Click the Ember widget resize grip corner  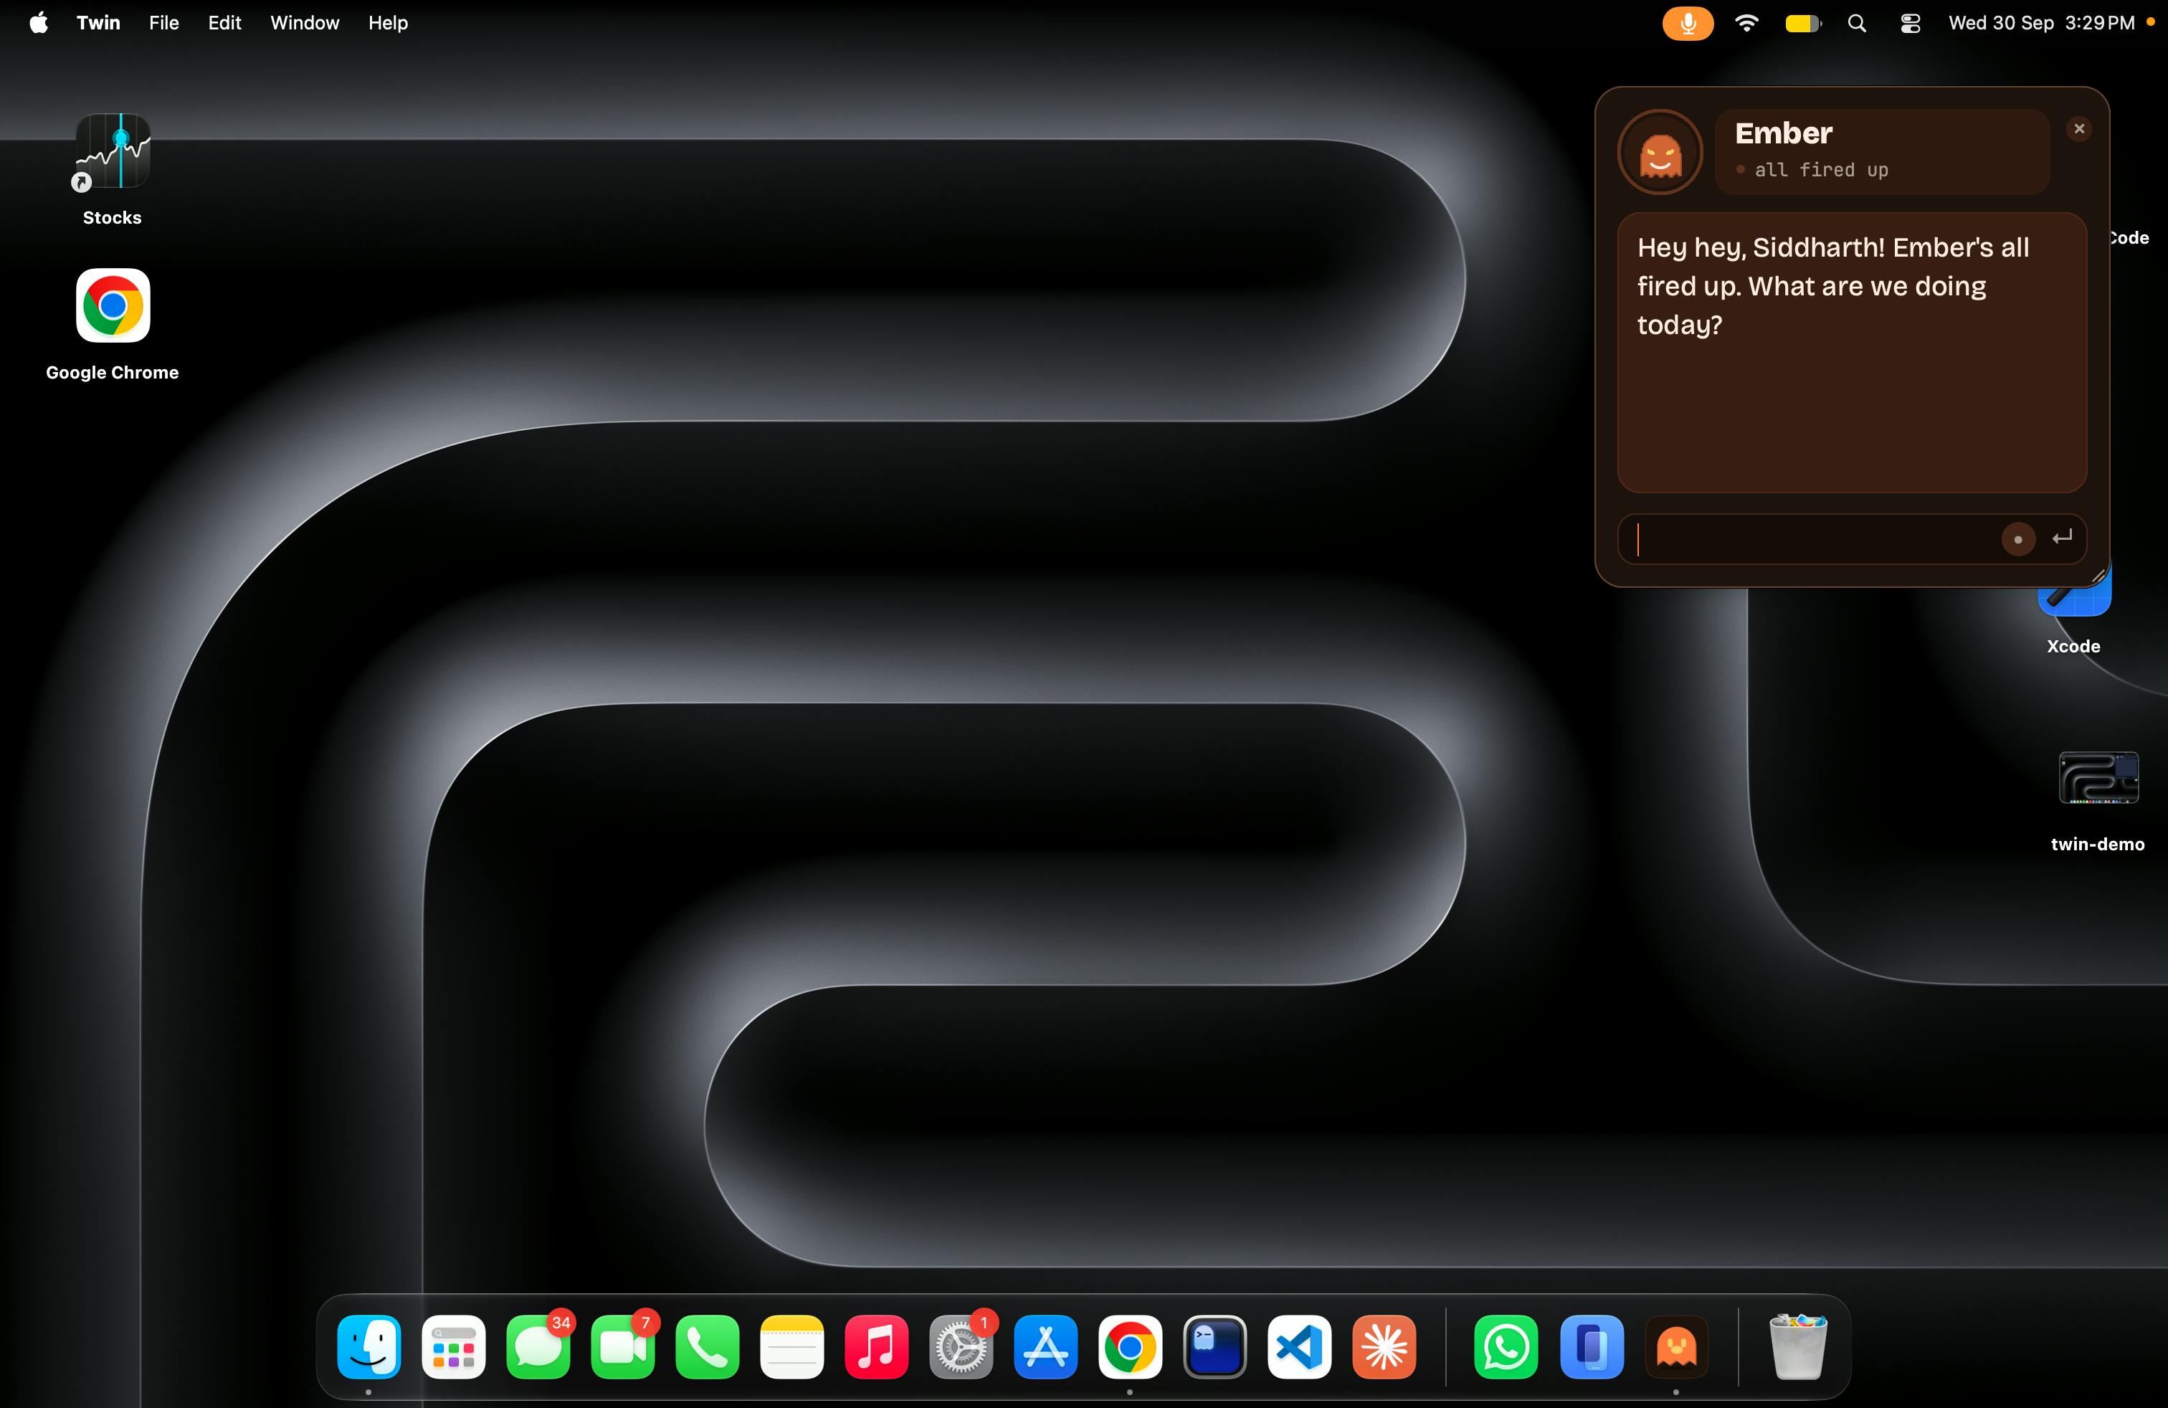click(2097, 576)
